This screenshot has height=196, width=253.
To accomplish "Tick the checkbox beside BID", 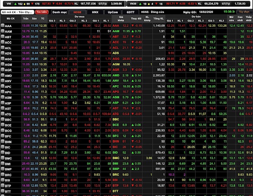I will click(2, 152).
